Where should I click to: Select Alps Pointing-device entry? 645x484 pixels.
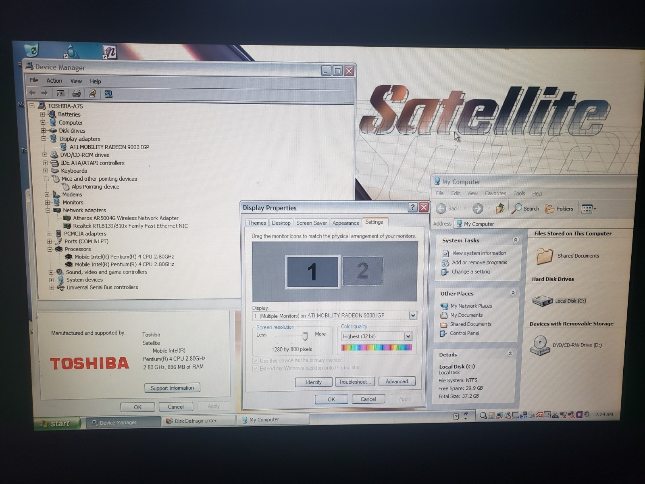(x=95, y=187)
